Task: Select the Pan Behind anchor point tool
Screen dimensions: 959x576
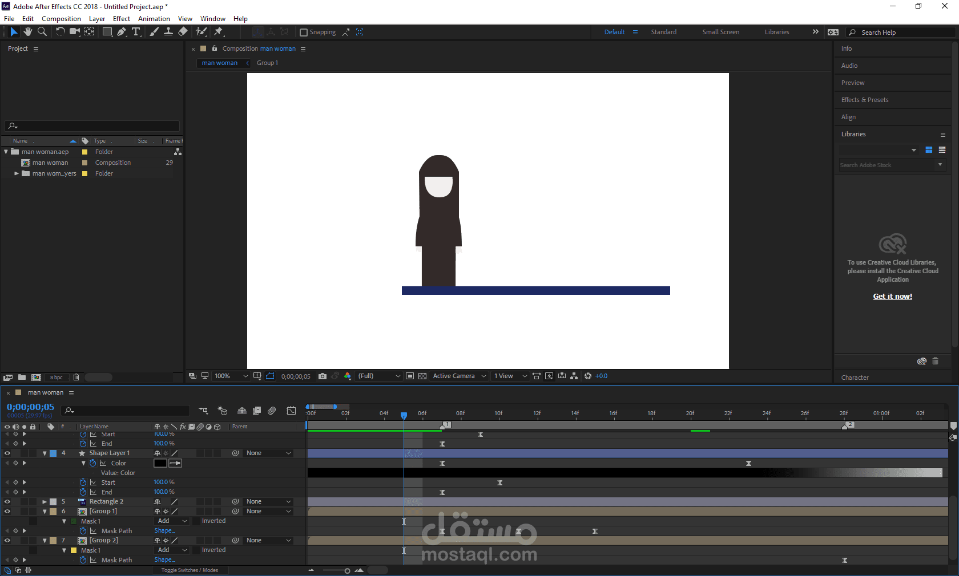Action: click(89, 32)
